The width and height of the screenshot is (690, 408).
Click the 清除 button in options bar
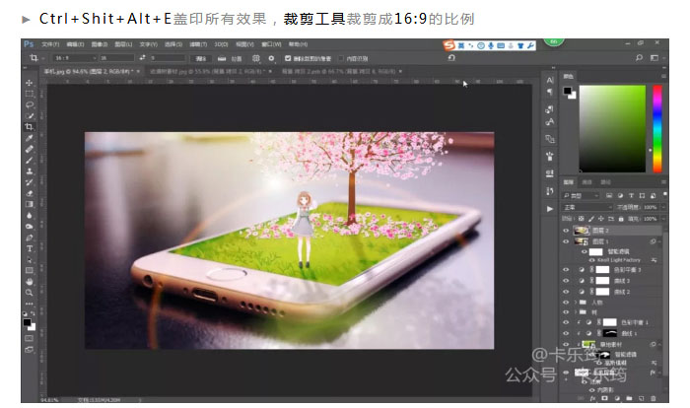201,58
